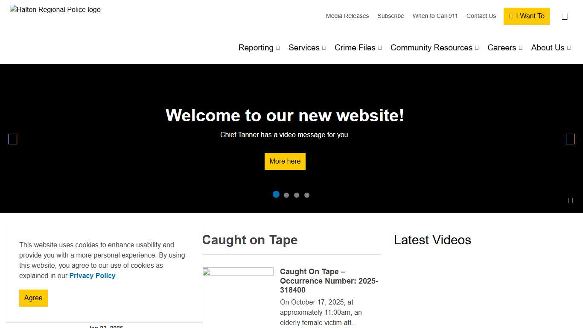The image size is (583, 328).
Task: Open the Careers menu
Action: [x=505, y=48]
